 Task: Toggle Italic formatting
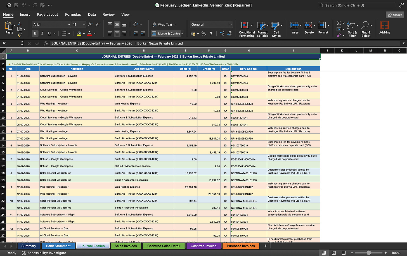pos(42,33)
